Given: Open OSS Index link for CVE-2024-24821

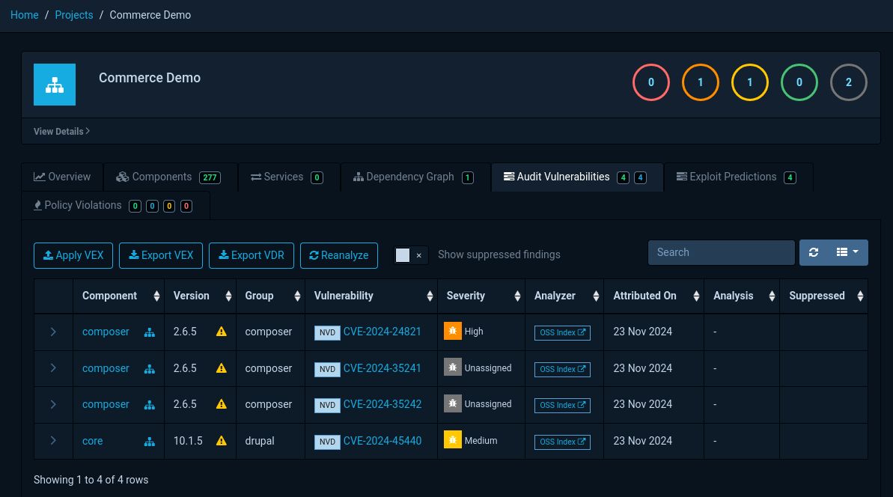Looking at the screenshot, I should pyautogui.click(x=562, y=332).
